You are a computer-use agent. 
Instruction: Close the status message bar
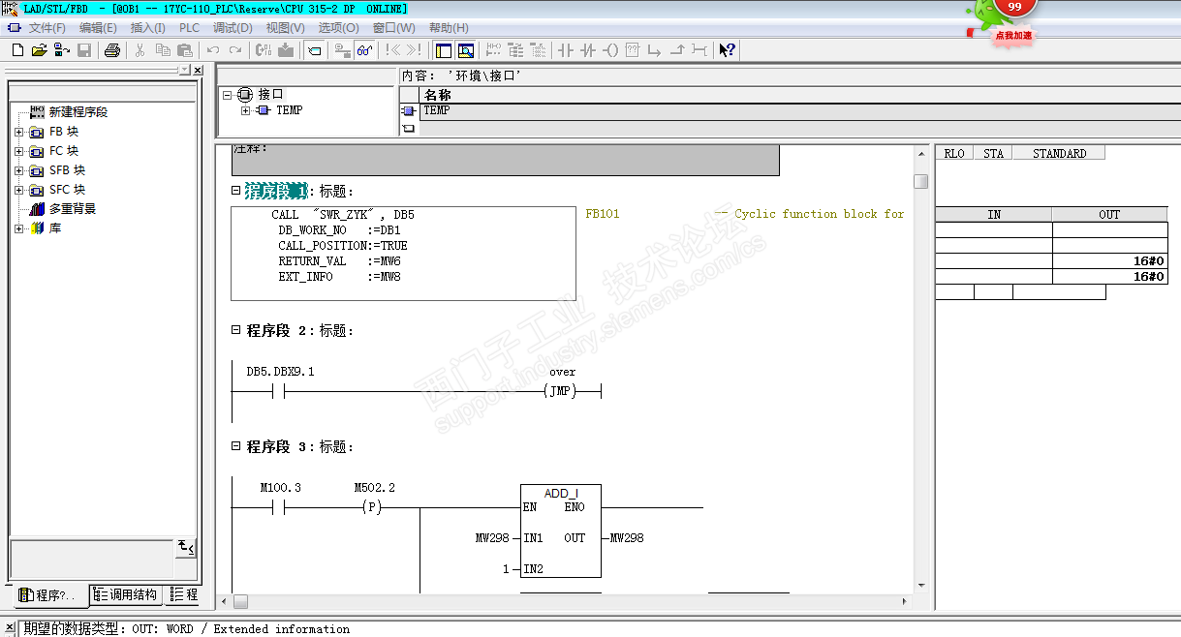tap(9, 627)
